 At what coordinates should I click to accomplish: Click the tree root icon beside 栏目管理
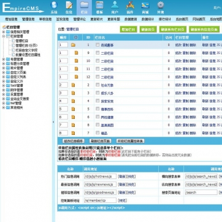coord(4,27)
